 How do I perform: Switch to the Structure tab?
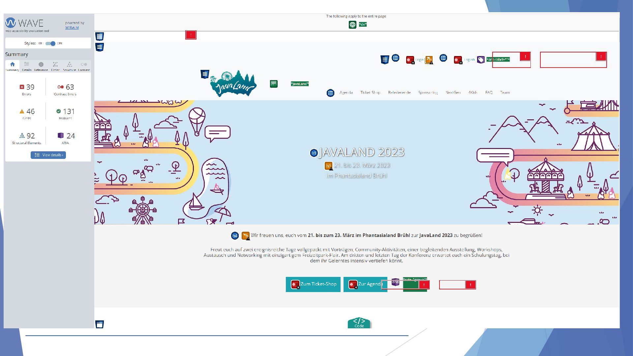point(69,66)
